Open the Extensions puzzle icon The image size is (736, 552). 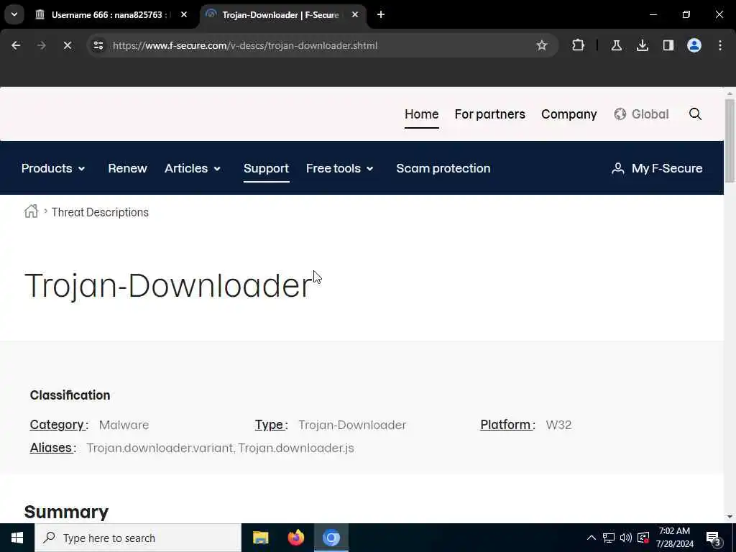pyautogui.click(x=579, y=45)
